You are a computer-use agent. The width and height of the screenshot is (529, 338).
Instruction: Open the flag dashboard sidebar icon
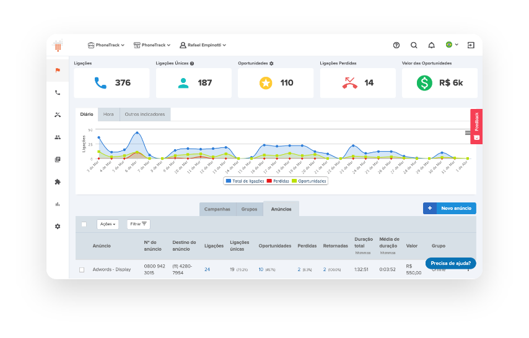[58, 70]
